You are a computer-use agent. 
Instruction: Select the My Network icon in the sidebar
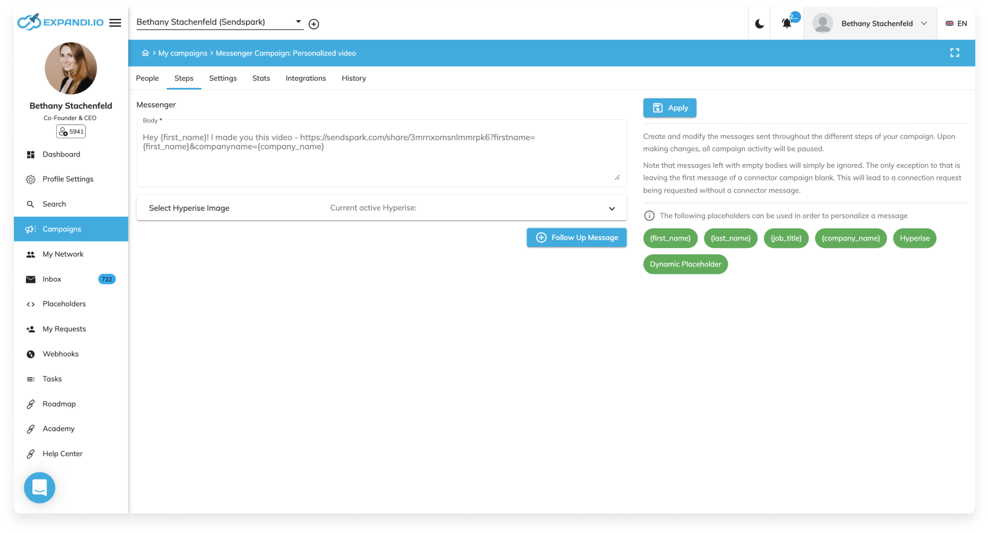(x=31, y=254)
